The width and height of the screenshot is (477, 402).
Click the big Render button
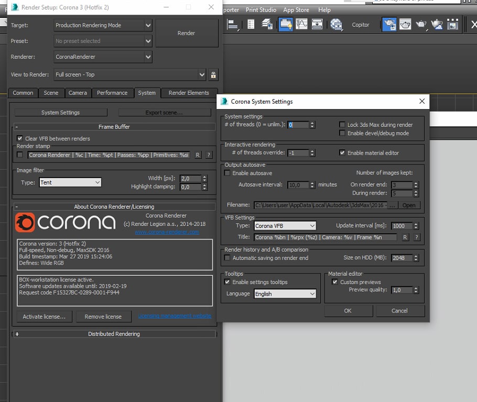click(x=187, y=33)
